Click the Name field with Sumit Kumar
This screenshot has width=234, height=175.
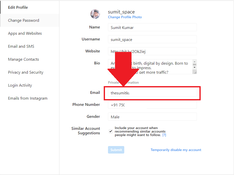(x=152, y=27)
